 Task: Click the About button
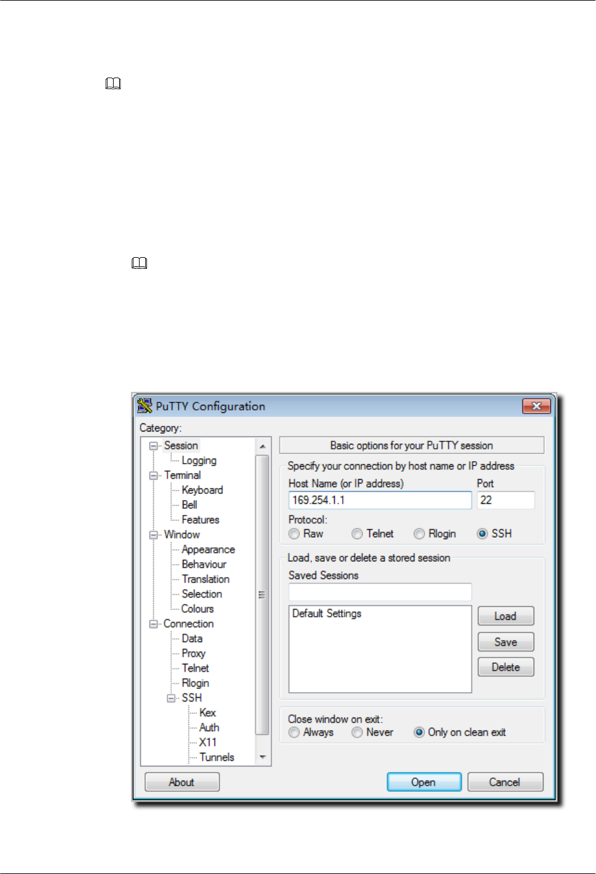coord(182,782)
